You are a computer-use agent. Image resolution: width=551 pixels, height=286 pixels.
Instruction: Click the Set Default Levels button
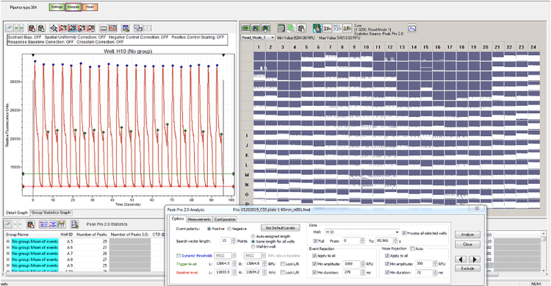[280, 228]
